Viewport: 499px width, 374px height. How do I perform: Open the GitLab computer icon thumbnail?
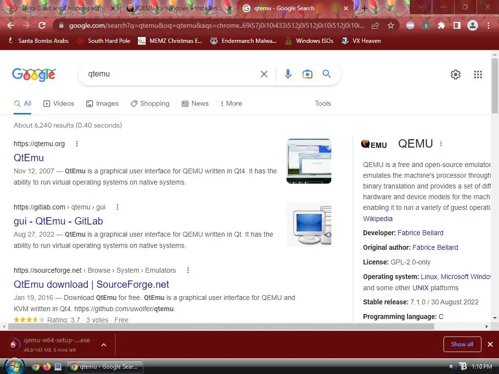pos(308,224)
